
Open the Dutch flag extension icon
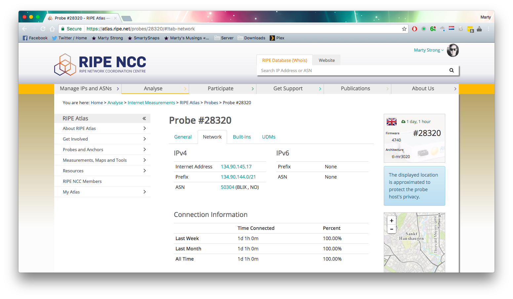(x=452, y=28)
